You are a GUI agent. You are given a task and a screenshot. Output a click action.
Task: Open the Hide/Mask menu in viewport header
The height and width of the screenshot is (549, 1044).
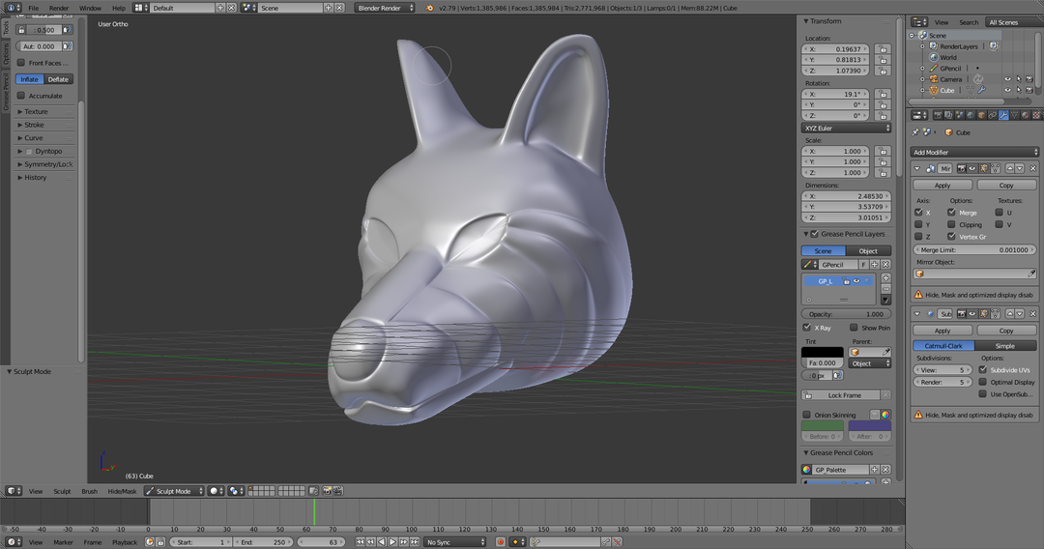122,491
